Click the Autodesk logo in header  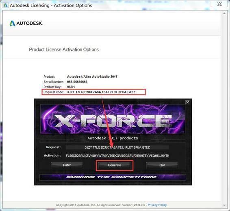(x=26, y=23)
